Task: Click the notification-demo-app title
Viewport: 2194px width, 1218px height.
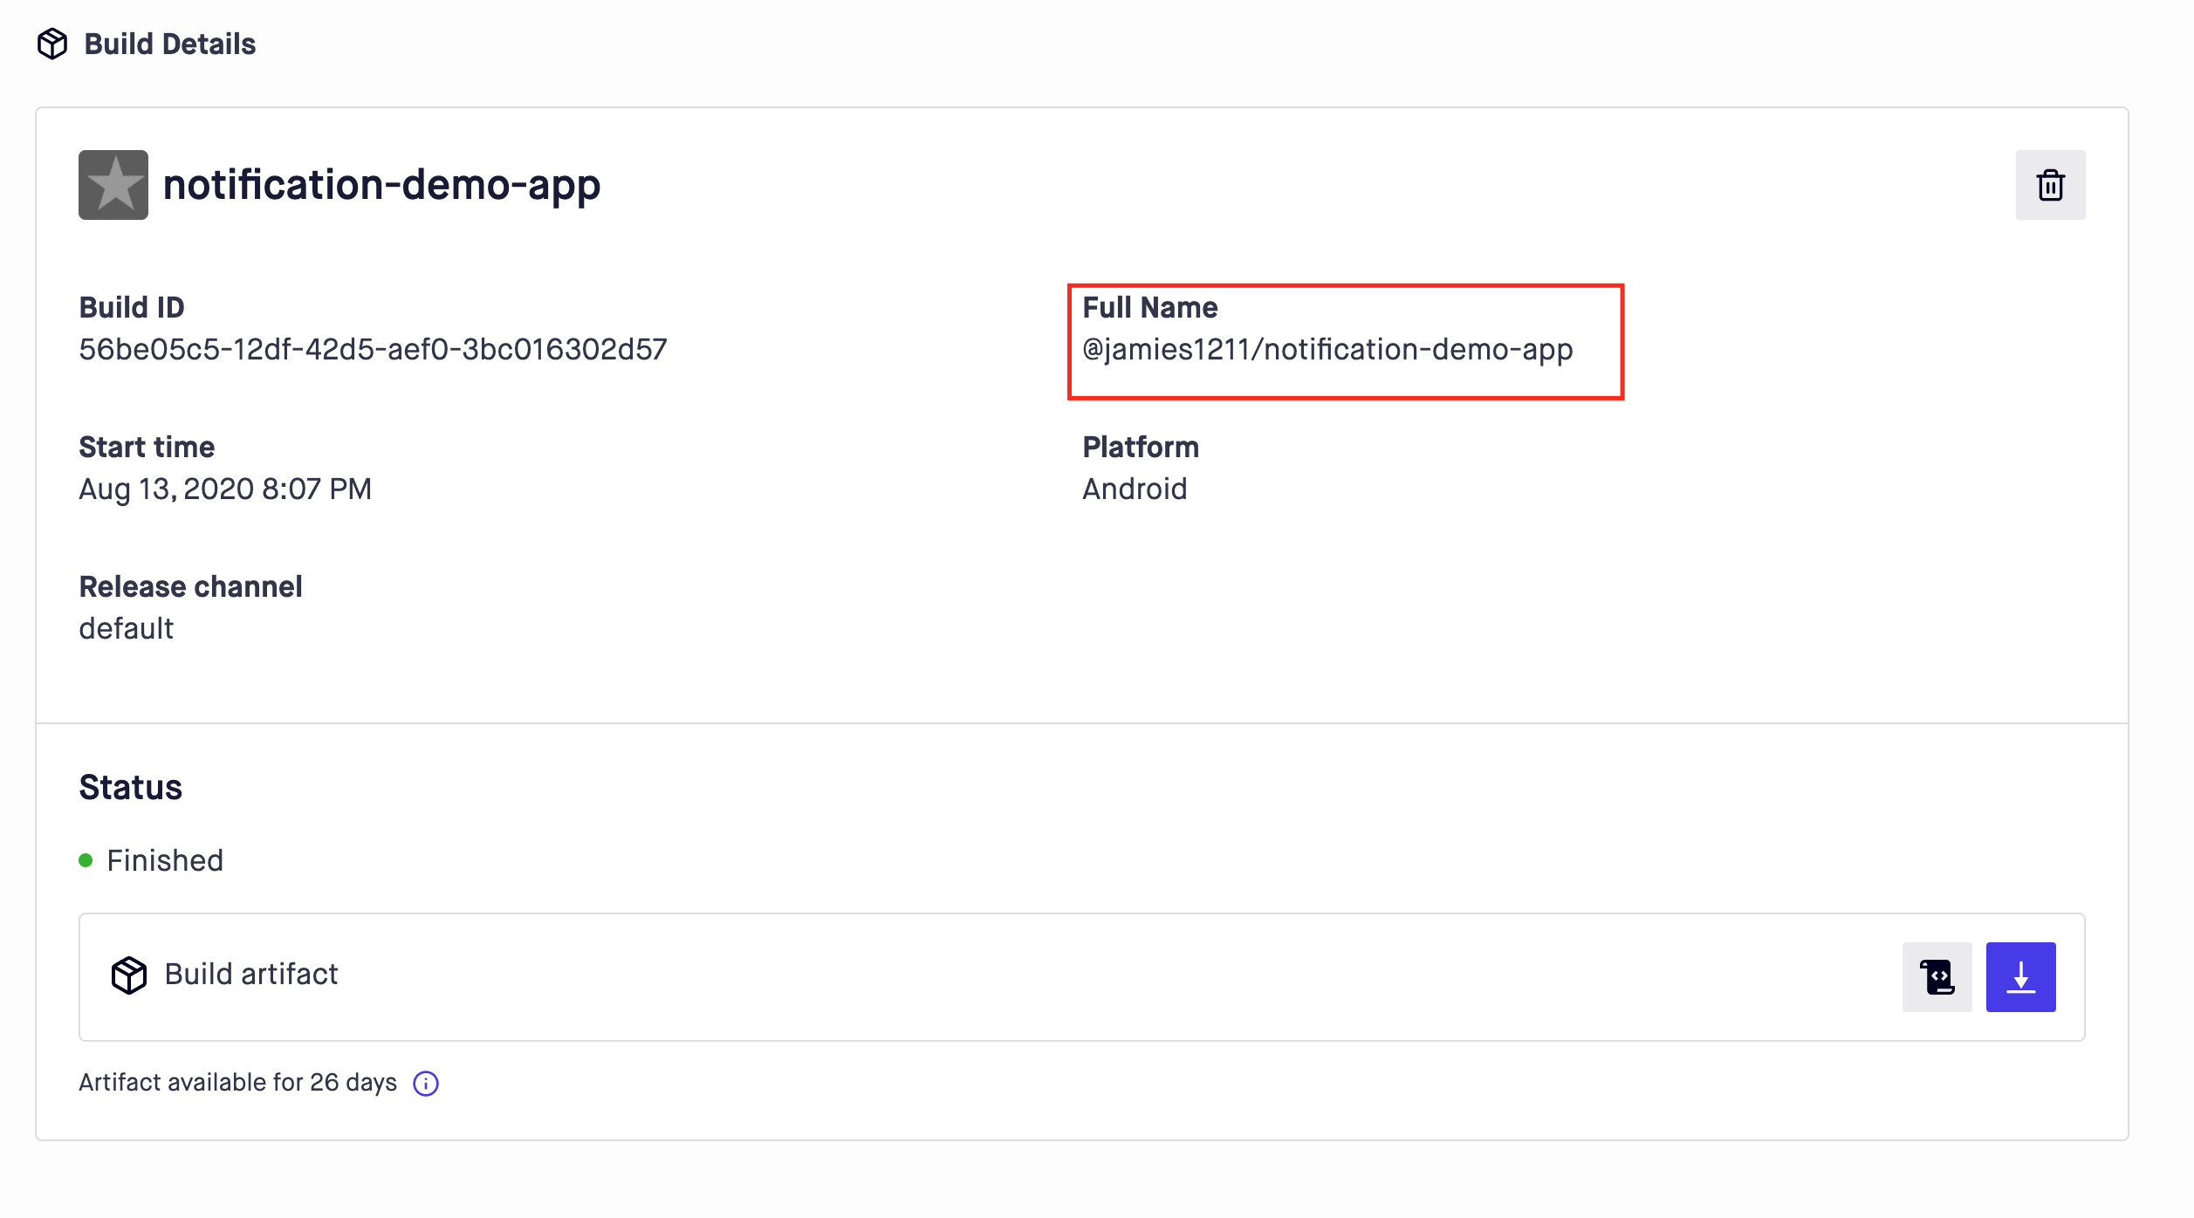Action: tap(381, 184)
